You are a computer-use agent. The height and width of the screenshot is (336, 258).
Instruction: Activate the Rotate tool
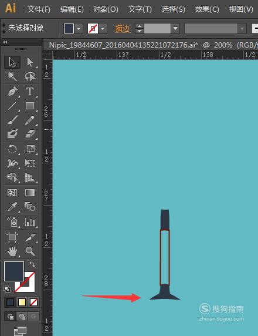12,149
